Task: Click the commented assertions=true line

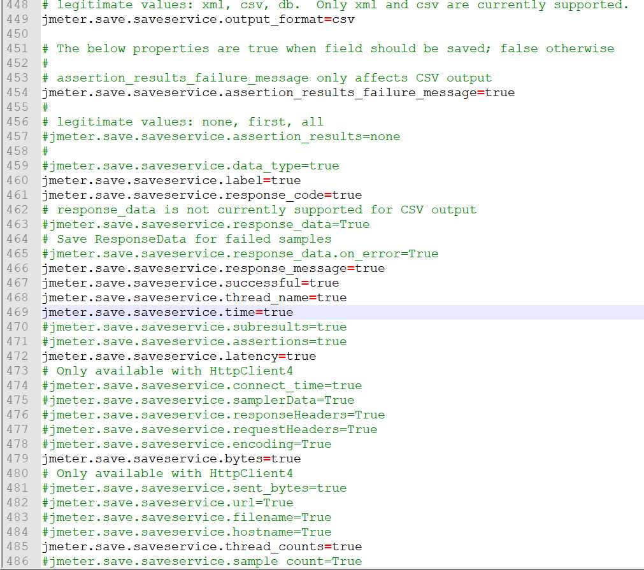Action: pos(194,341)
